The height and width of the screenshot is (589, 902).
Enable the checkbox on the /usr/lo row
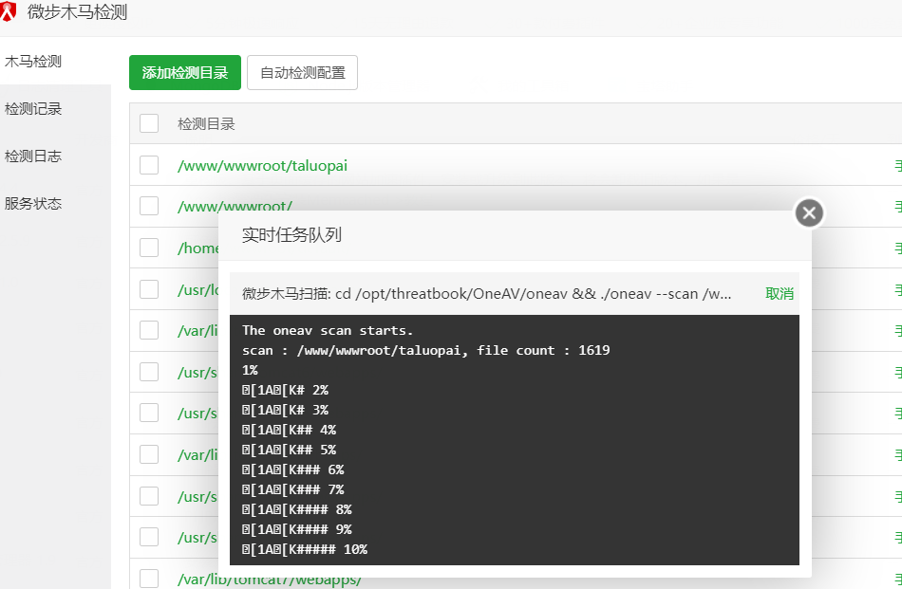coord(149,289)
